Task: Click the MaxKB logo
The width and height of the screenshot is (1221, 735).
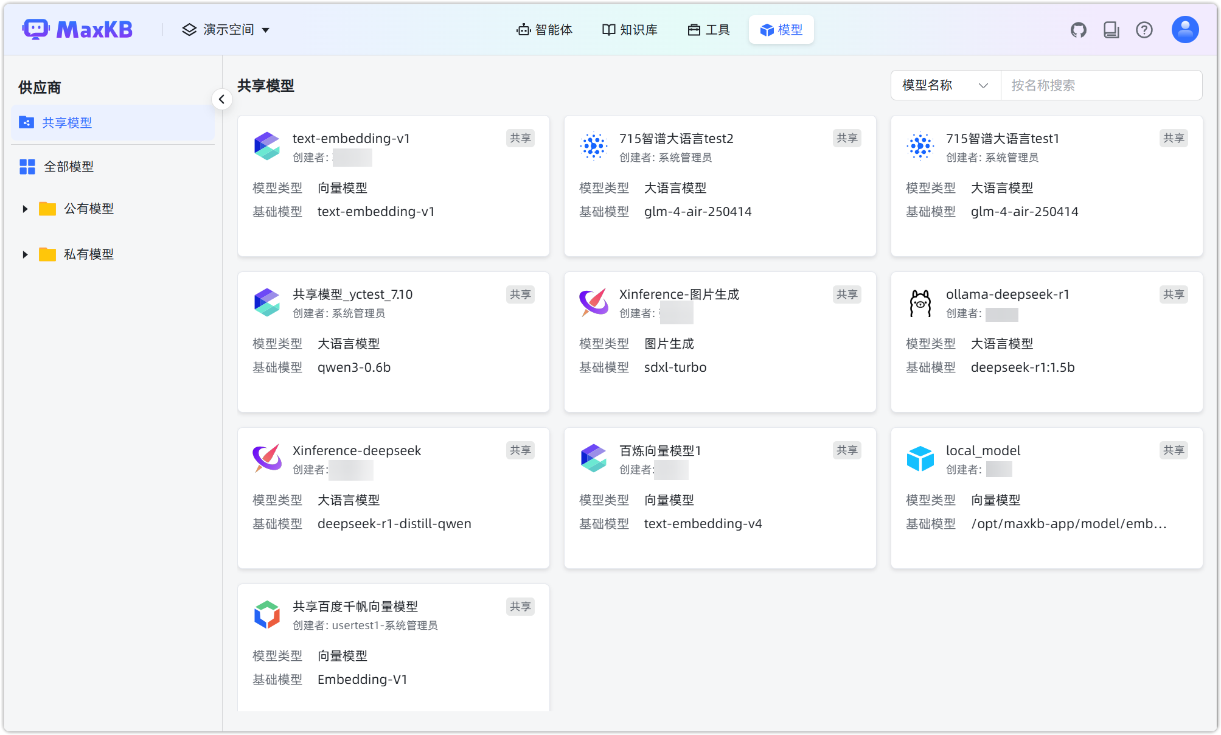Action: pos(78,29)
